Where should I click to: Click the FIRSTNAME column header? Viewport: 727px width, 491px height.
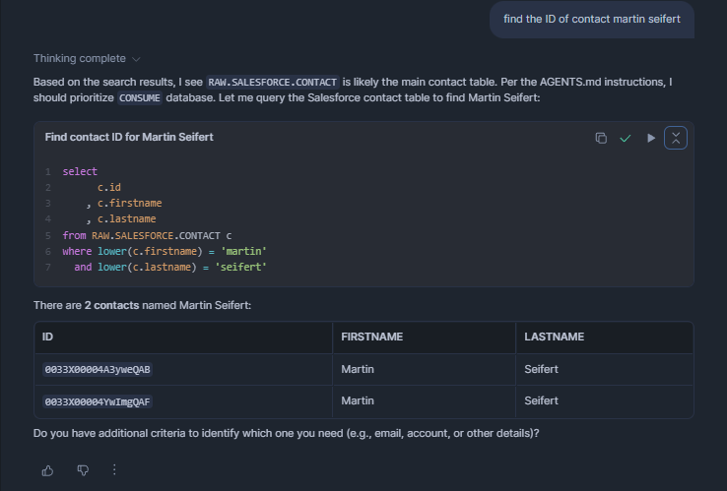[371, 337]
